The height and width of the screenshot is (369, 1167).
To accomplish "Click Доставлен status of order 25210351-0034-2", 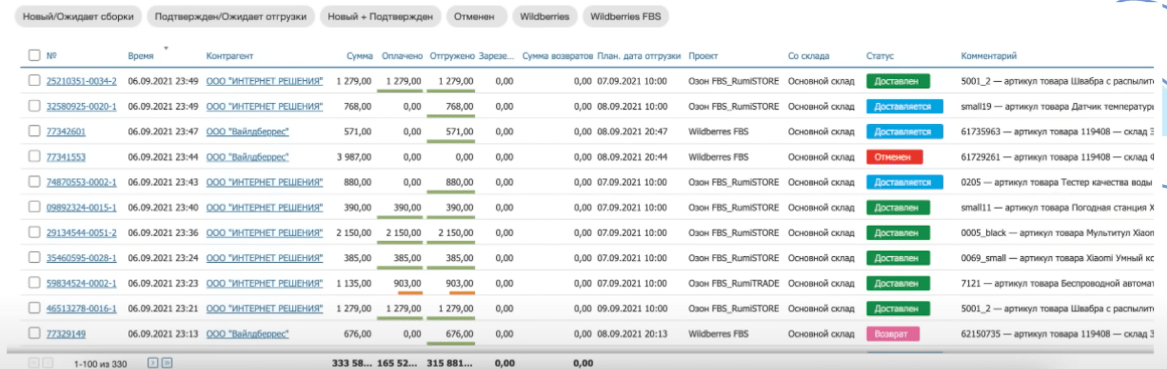I will [x=898, y=81].
